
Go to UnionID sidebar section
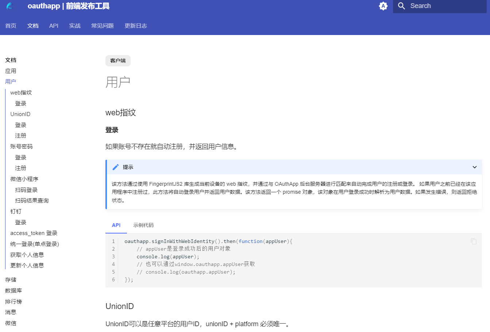tap(20, 114)
